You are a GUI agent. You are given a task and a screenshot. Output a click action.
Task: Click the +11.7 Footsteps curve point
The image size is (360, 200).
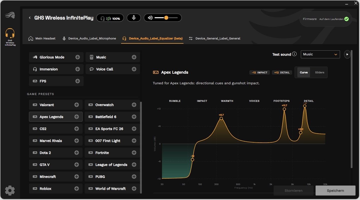284,109
